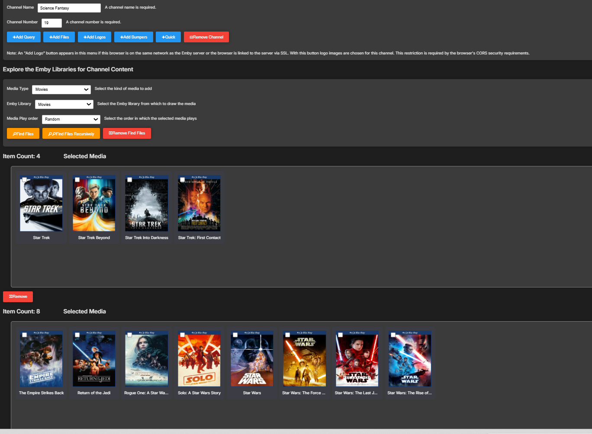Click the Return of the Jedi poster
592x434 pixels.
(x=94, y=359)
